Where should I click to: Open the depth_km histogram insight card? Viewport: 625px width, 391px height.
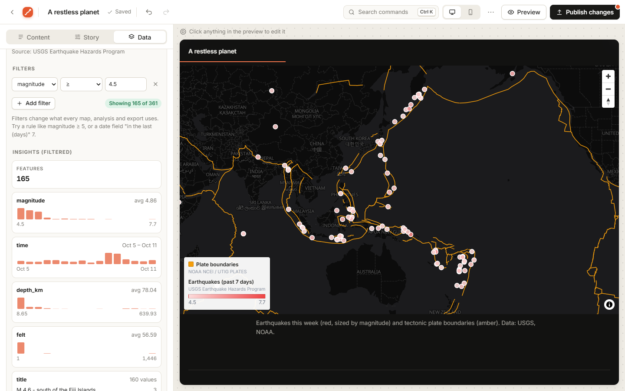[86, 302]
